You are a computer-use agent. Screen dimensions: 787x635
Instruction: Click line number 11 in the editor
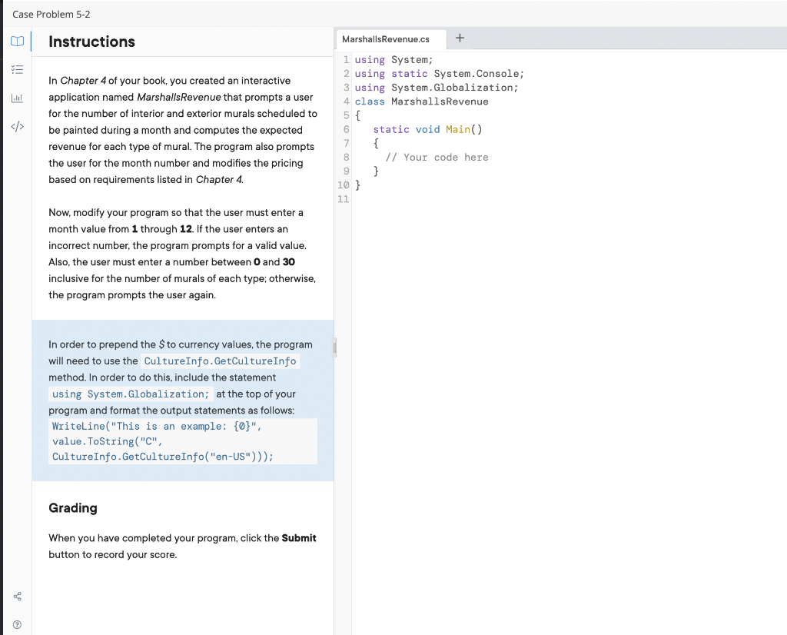(x=344, y=199)
